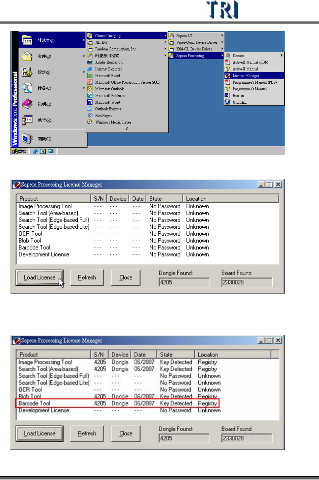Expand the Sapera LT submenu

(196, 35)
